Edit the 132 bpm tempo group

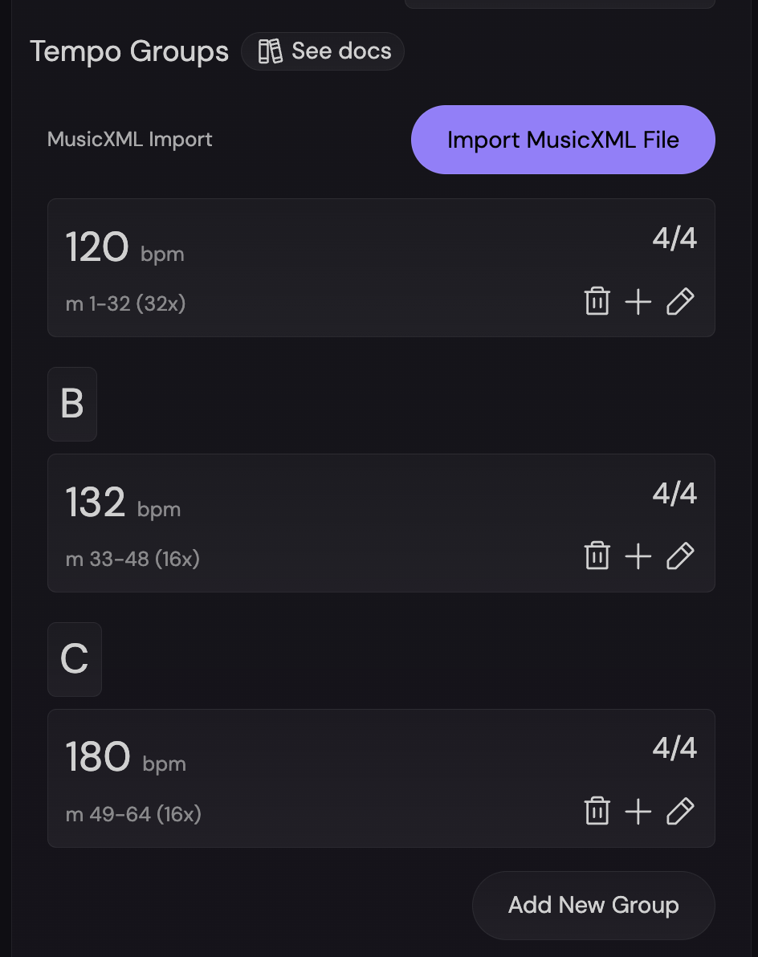680,556
